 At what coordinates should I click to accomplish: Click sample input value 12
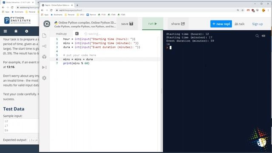click(6, 121)
